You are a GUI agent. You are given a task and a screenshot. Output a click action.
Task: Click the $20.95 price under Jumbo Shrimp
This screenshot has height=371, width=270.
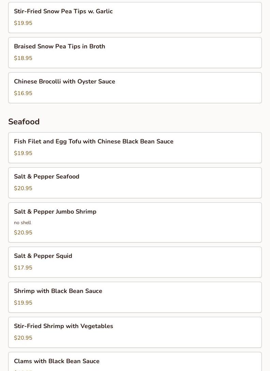coord(23,233)
